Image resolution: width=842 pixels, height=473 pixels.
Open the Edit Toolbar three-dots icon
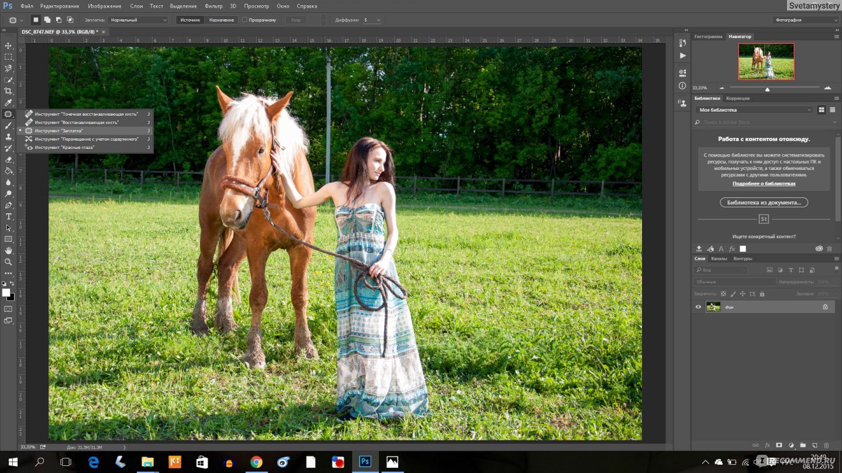tap(8, 273)
